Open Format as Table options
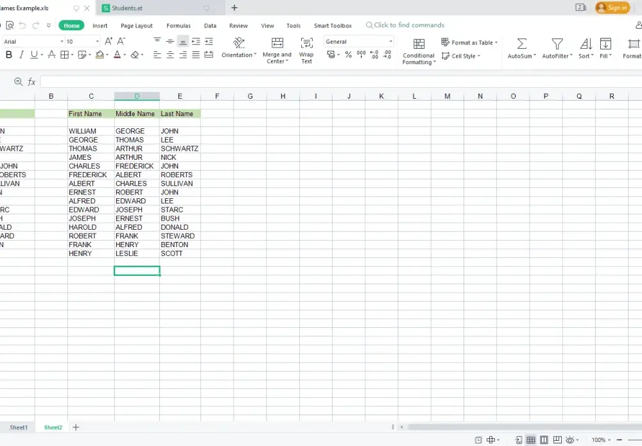This screenshot has width=642, height=446. tap(469, 42)
